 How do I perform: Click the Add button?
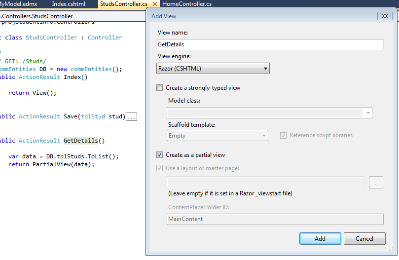click(320, 239)
